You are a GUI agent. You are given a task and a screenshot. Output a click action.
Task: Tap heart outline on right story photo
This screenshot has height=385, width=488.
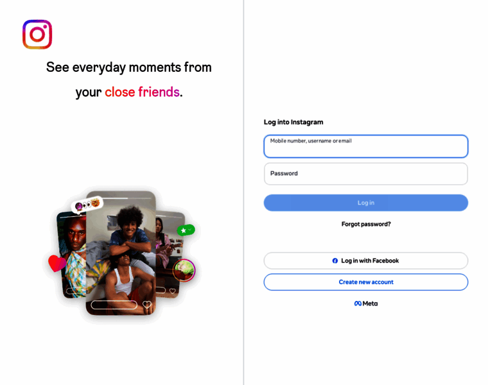pos(173,291)
